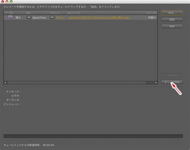Click the Premiere Pro icon in the queue row
The height and width of the screenshot is (150, 190).
10,17
